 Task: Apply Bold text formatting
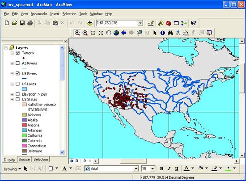[x=161, y=168]
